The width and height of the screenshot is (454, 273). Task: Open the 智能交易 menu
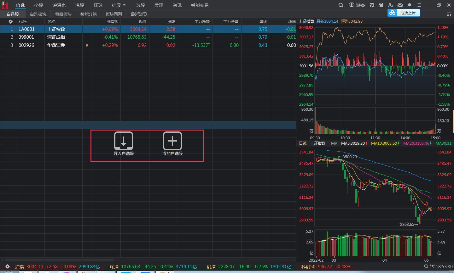click(x=200, y=5)
